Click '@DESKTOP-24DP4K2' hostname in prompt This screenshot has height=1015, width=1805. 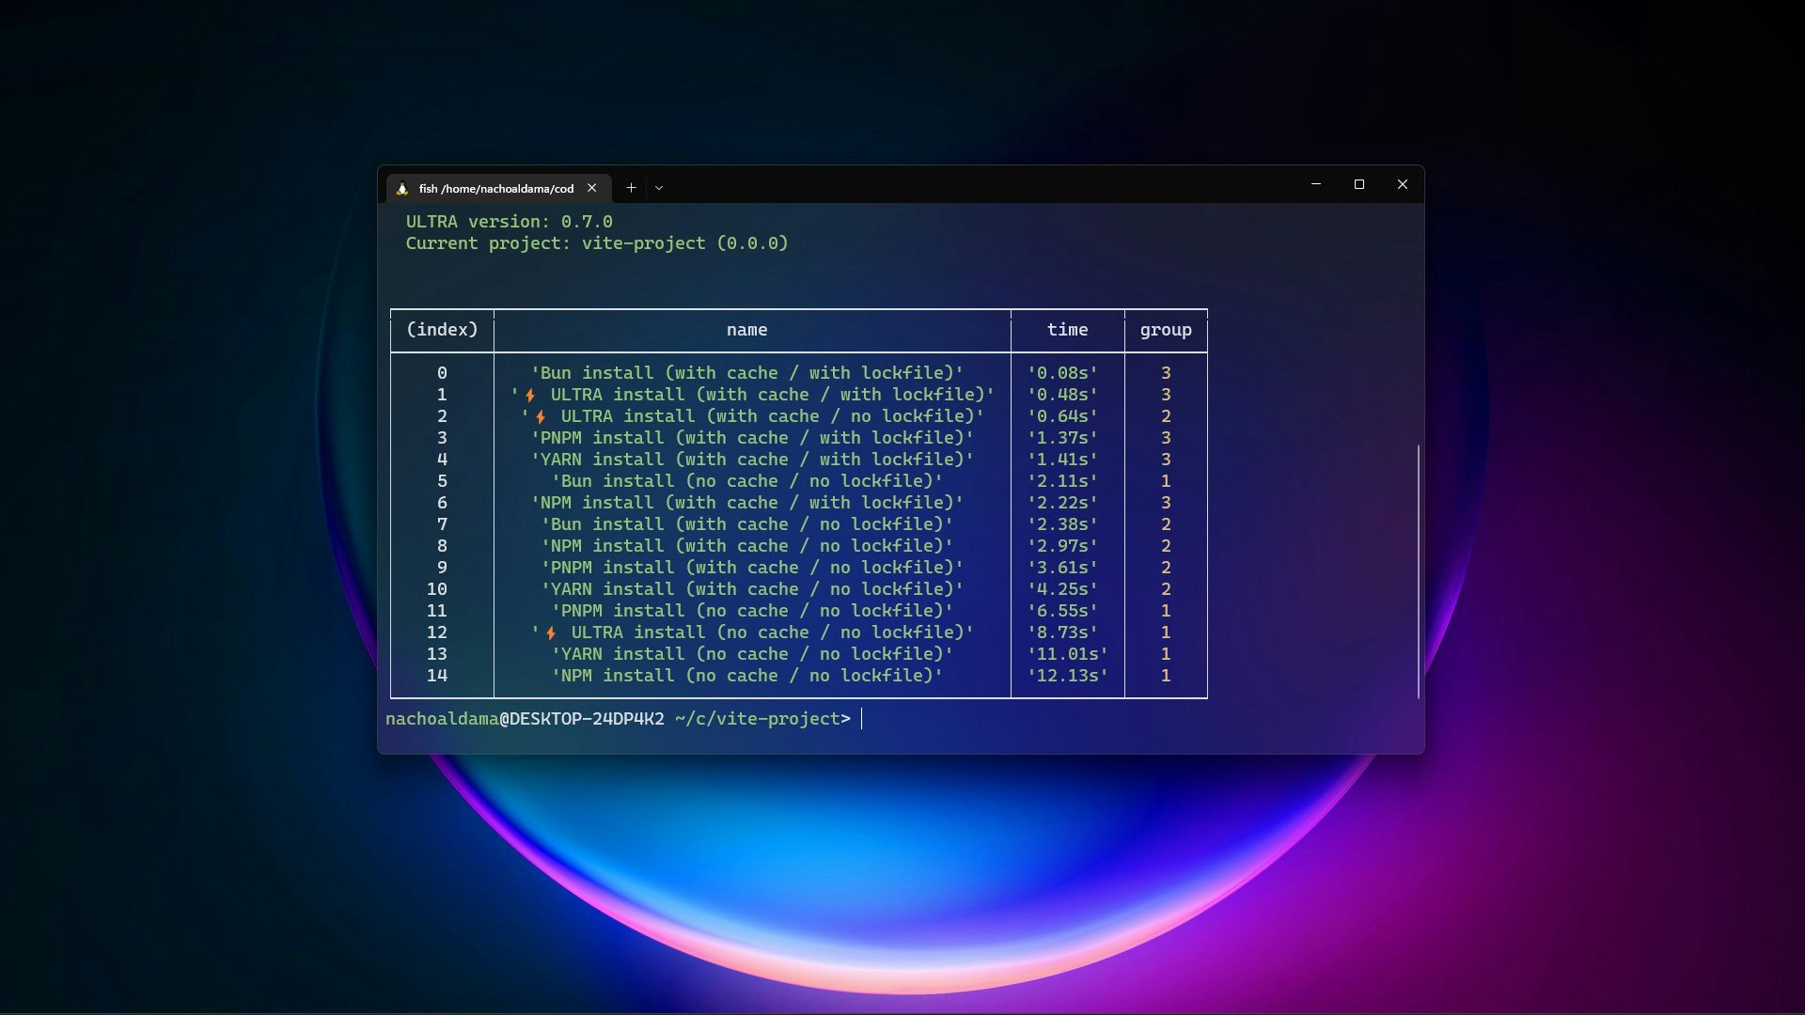tap(582, 719)
